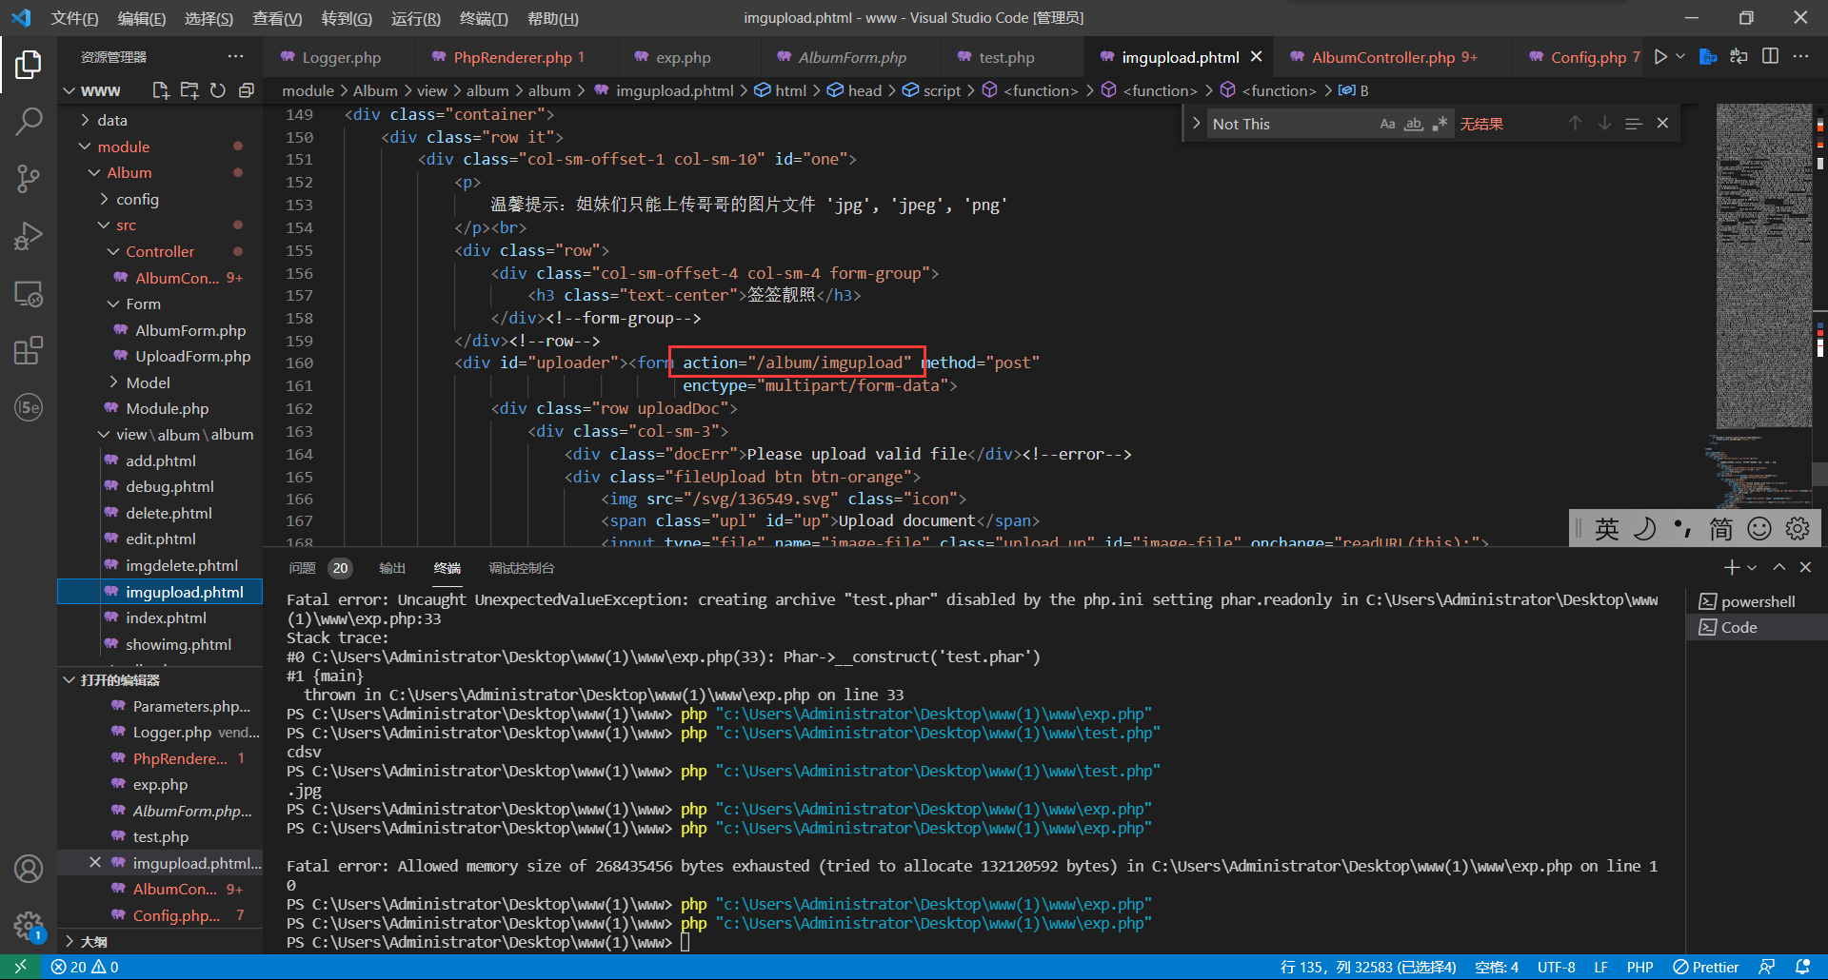Open the Accounts menu in activity bar
Screen dimensions: 1828x980
29,869
